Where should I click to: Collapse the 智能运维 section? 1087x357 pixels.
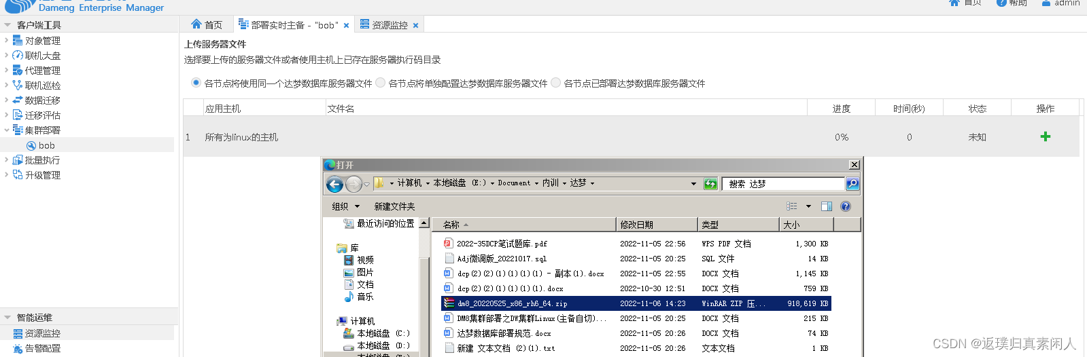(7, 318)
